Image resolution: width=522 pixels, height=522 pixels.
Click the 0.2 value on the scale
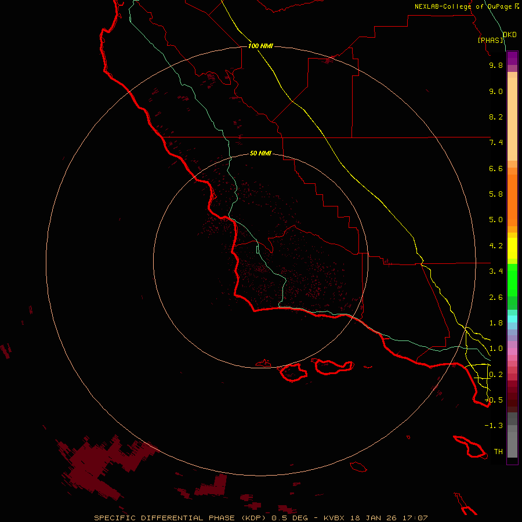point(496,375)
